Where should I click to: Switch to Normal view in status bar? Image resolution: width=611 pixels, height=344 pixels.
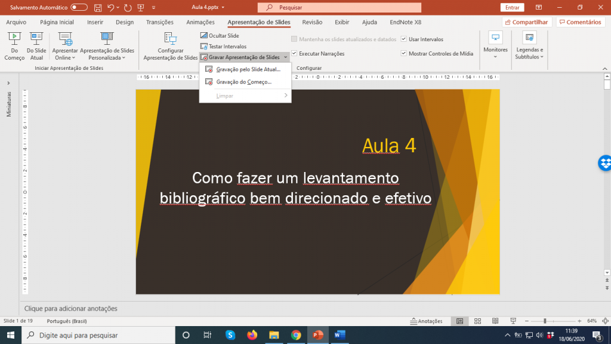[x=460, y=321]
